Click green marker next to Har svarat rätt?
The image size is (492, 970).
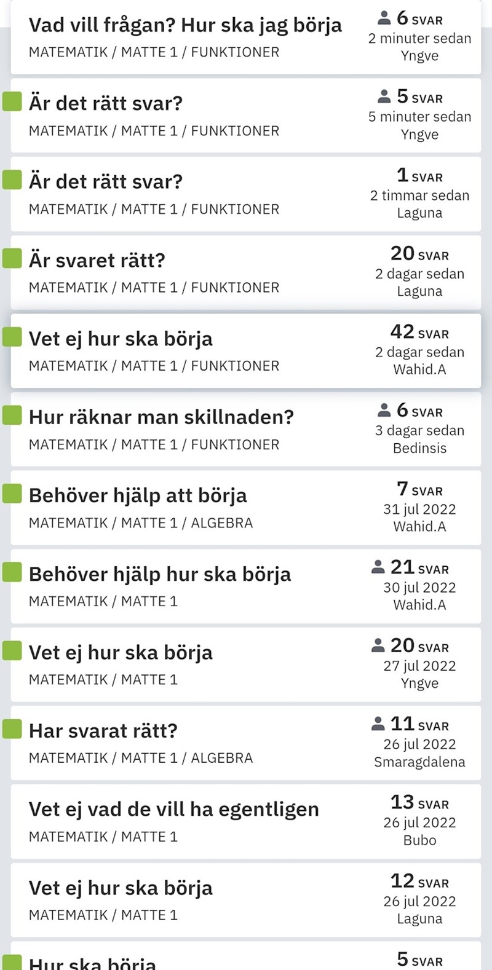[x=12, y=728]
